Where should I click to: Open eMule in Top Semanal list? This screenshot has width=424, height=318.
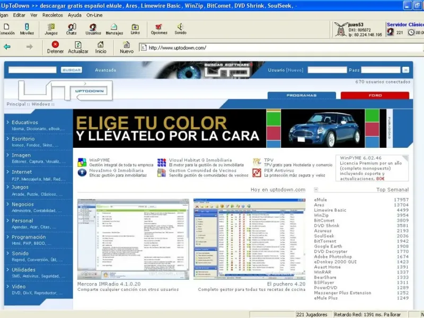coord(321,200)
